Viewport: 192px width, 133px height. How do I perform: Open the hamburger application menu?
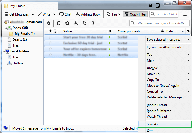(185, 14)
